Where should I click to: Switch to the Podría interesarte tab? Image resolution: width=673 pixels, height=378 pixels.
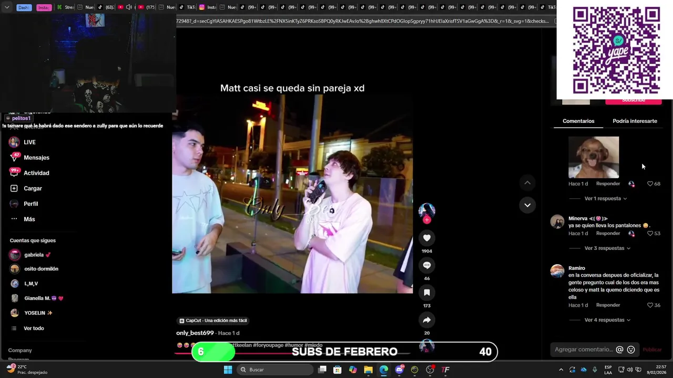635,121
